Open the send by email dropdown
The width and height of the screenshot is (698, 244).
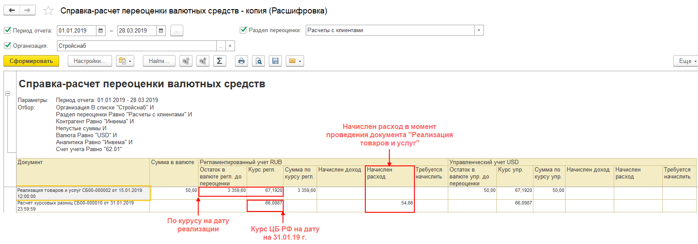295,61
